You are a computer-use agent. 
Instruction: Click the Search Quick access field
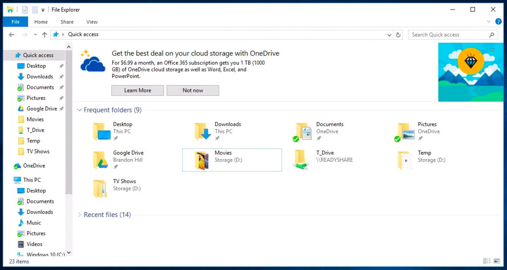(453, 35)
